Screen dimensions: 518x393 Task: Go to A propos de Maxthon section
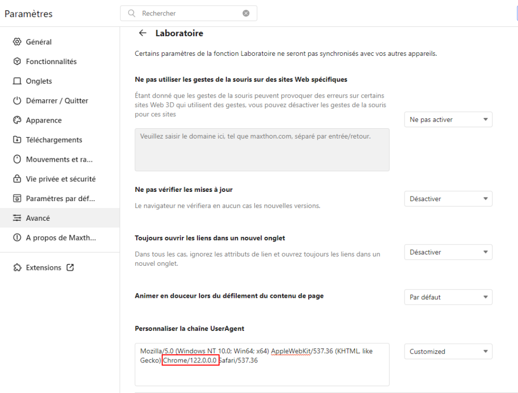pos(61,238)
